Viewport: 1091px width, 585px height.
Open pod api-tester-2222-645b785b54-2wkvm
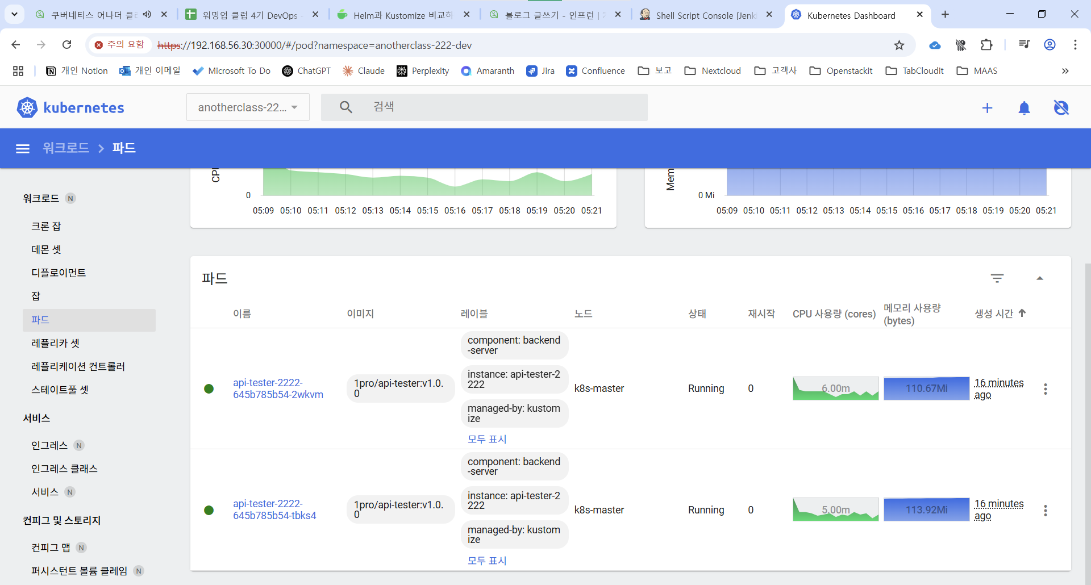pyautogui.click(x=278, y=388)
